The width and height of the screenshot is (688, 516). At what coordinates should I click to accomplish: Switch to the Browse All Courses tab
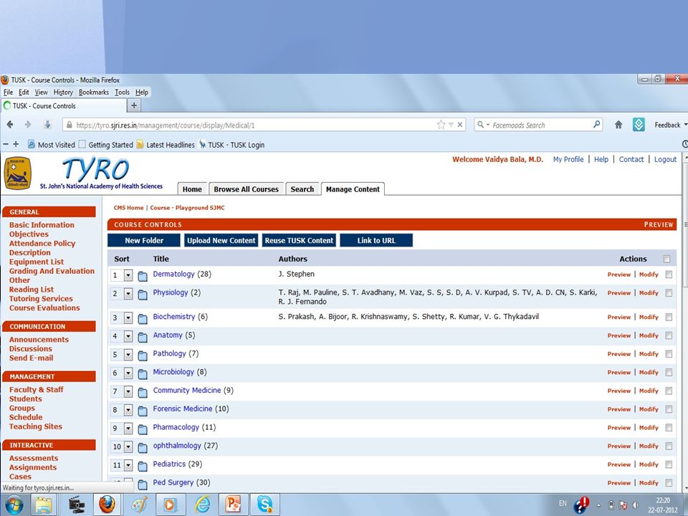coord(246,189)
